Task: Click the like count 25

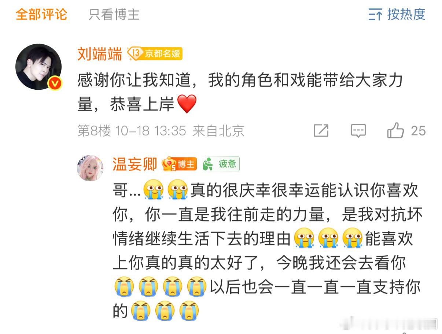Action: click(x=418, y=131)
